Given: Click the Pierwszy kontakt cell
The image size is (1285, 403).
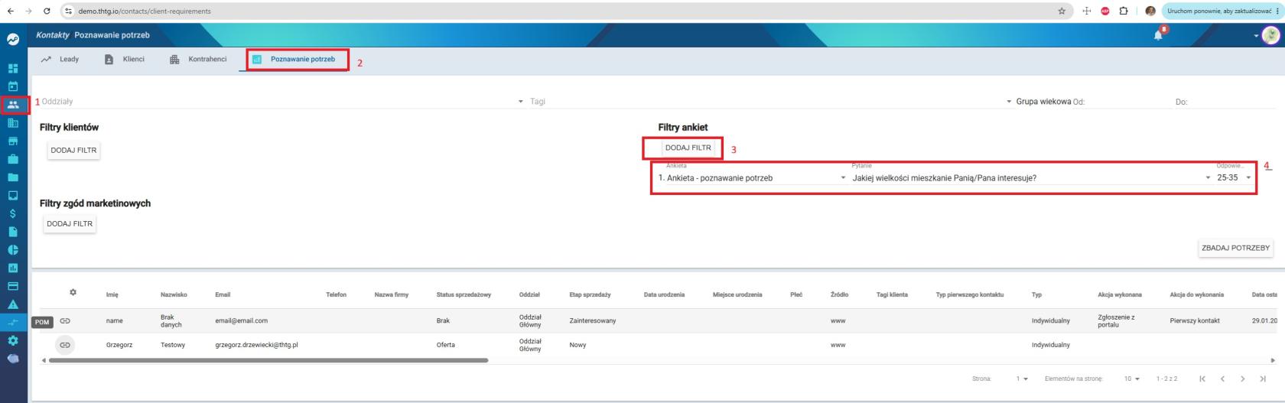Looking at the screenshot, I should click(1195, 321).
